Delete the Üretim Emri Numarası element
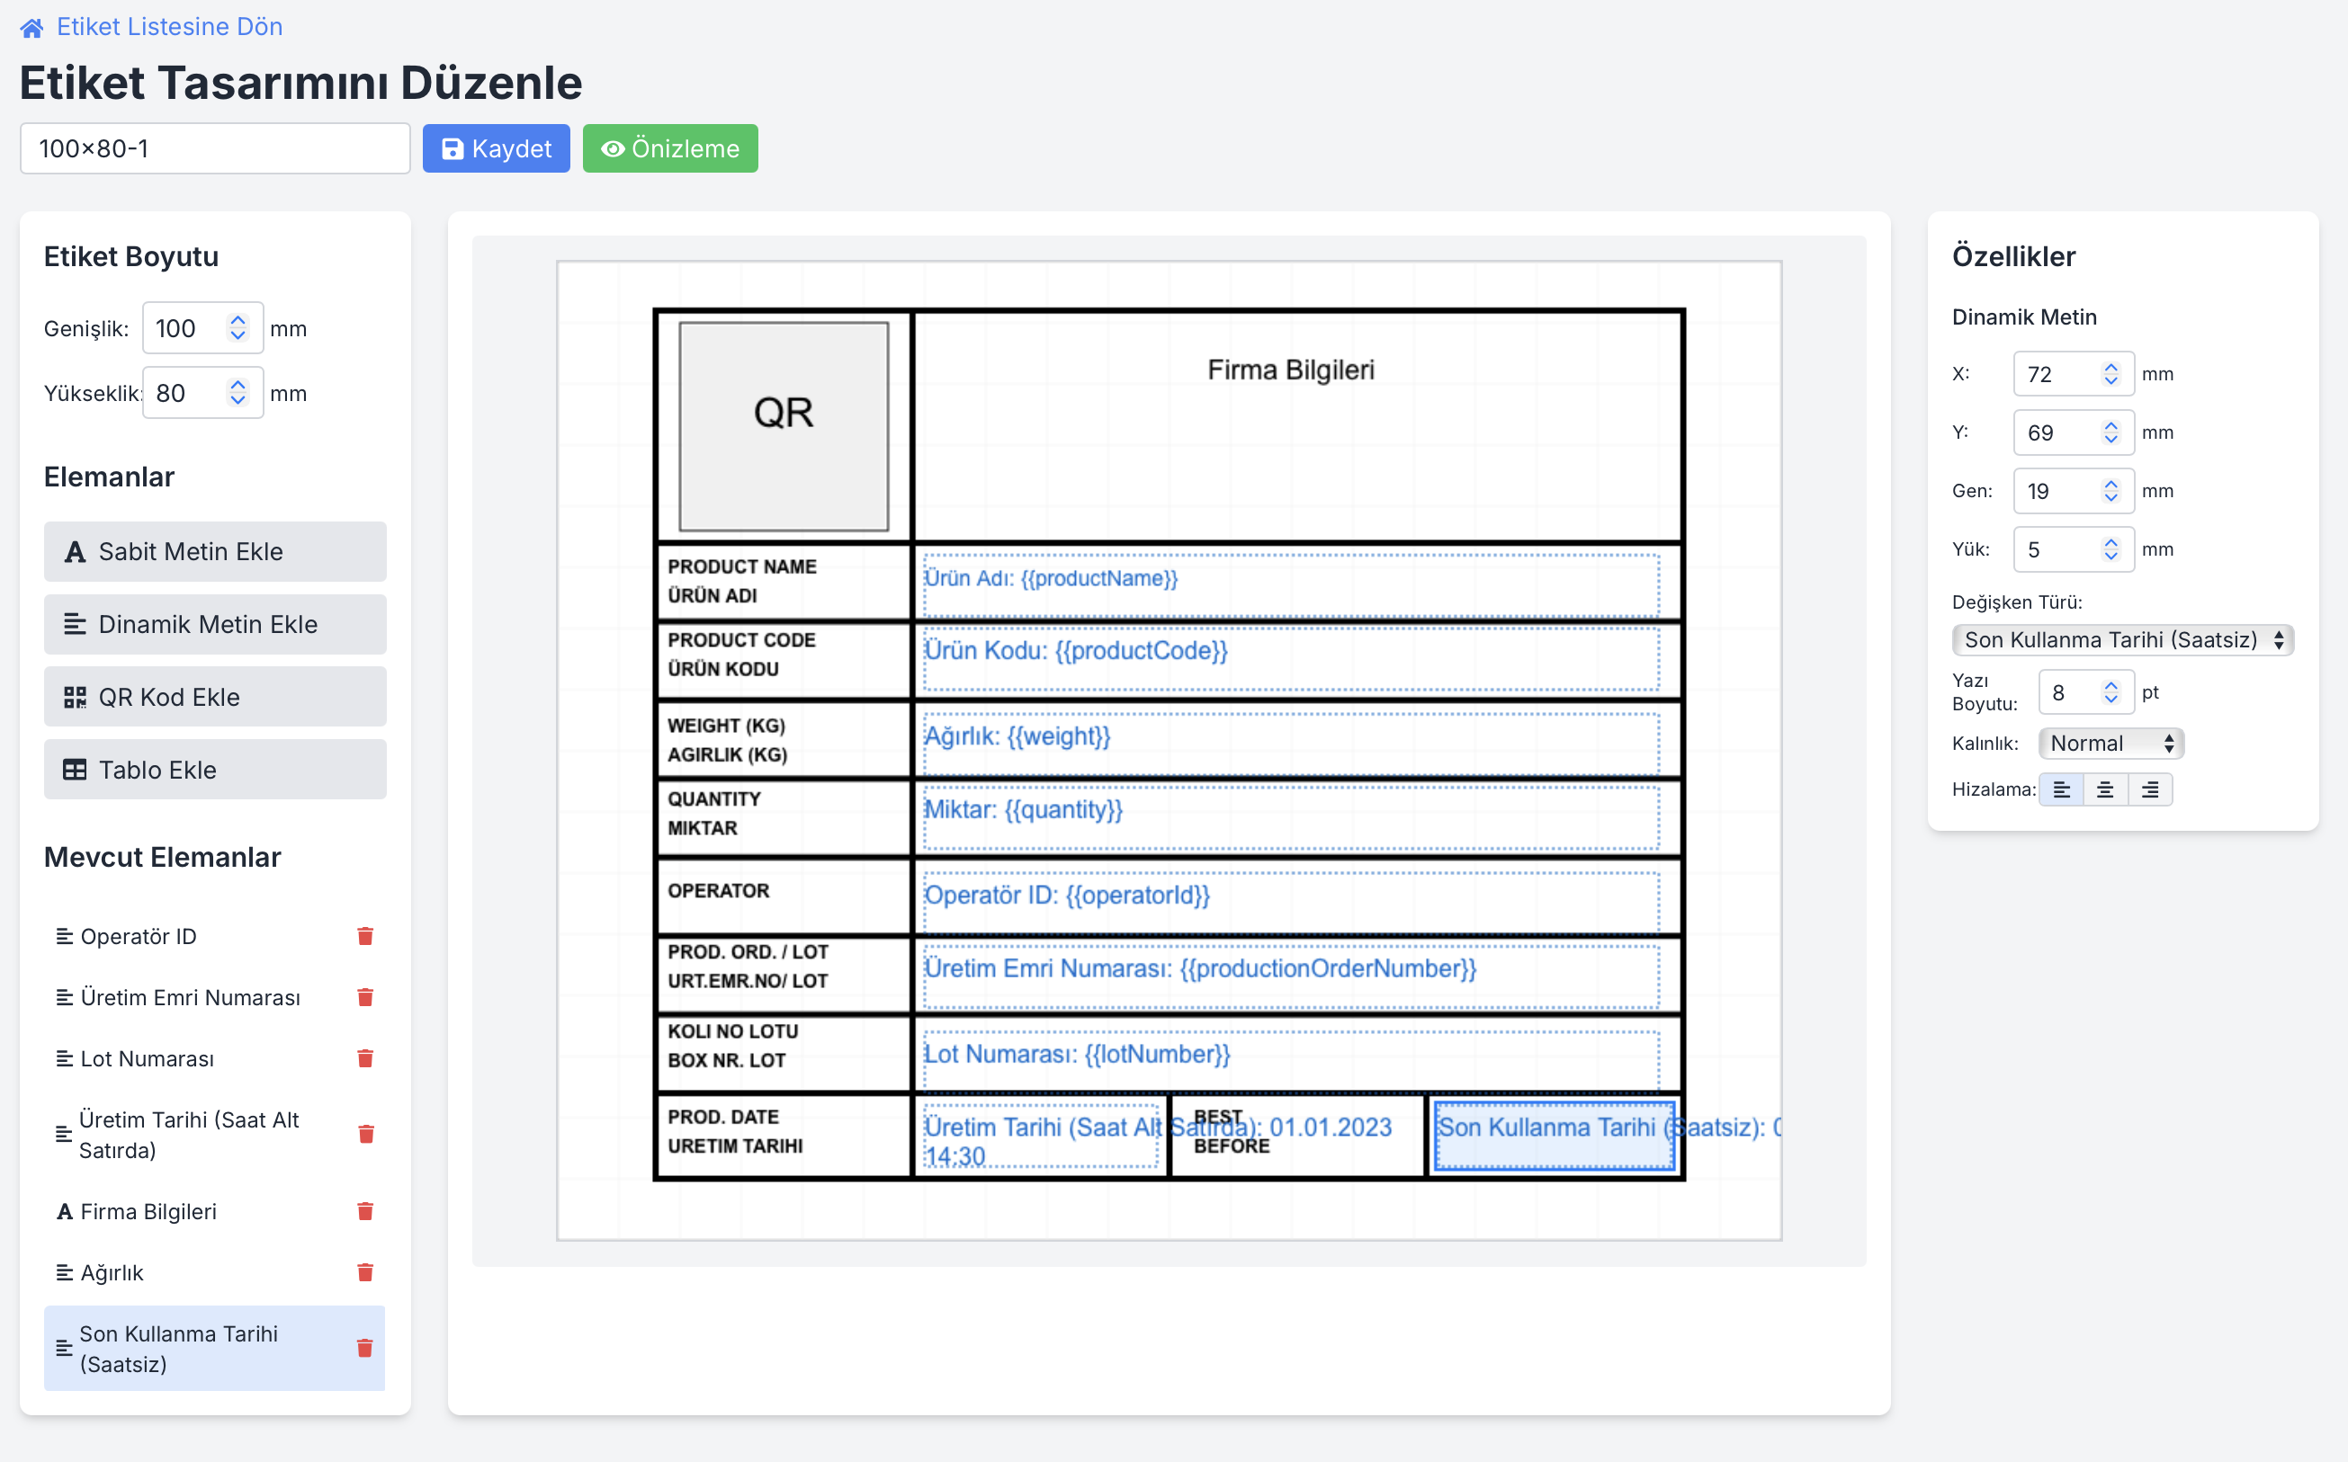The height and width of the screenshot is (1462, 2348). 364,997
